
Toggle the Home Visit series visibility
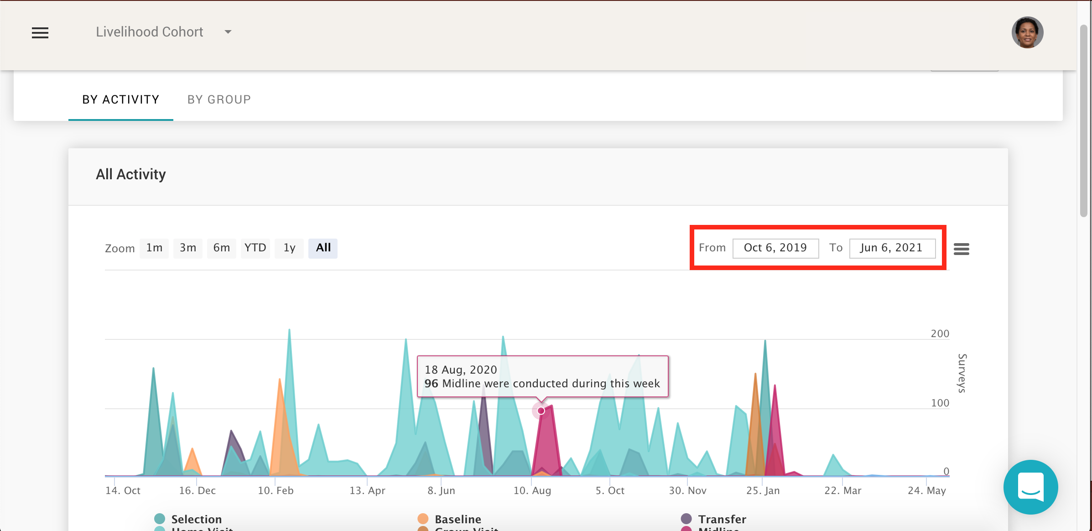pos(201,529)
